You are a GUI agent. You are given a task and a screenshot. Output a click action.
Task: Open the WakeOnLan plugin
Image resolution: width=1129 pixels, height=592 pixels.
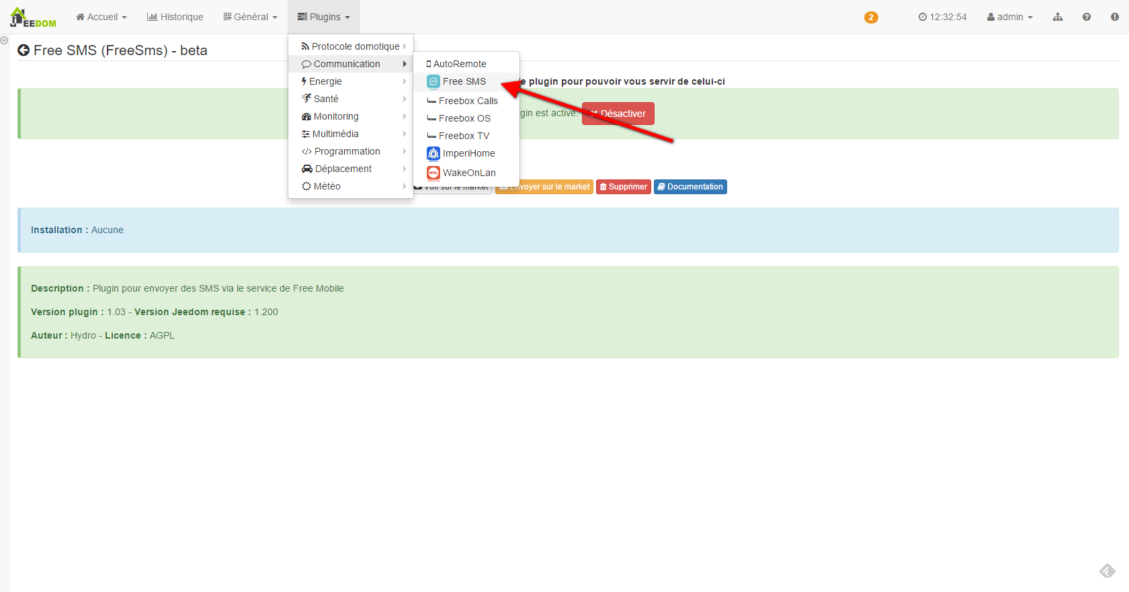pyautogui.click(x=466, y=173)
